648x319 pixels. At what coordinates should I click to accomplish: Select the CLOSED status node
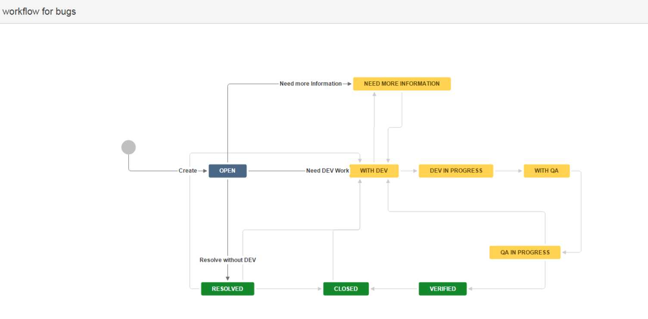[x=346, y=289]
